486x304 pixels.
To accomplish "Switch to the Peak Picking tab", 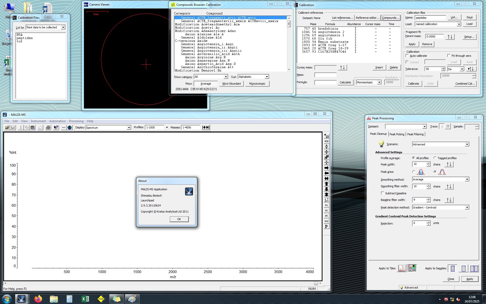I will pos(397,134).
